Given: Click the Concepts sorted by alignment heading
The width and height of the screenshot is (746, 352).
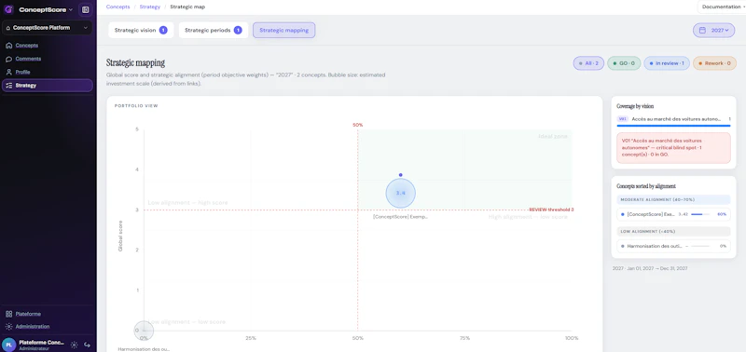Looking at the screenshot, I should point(646,186).
